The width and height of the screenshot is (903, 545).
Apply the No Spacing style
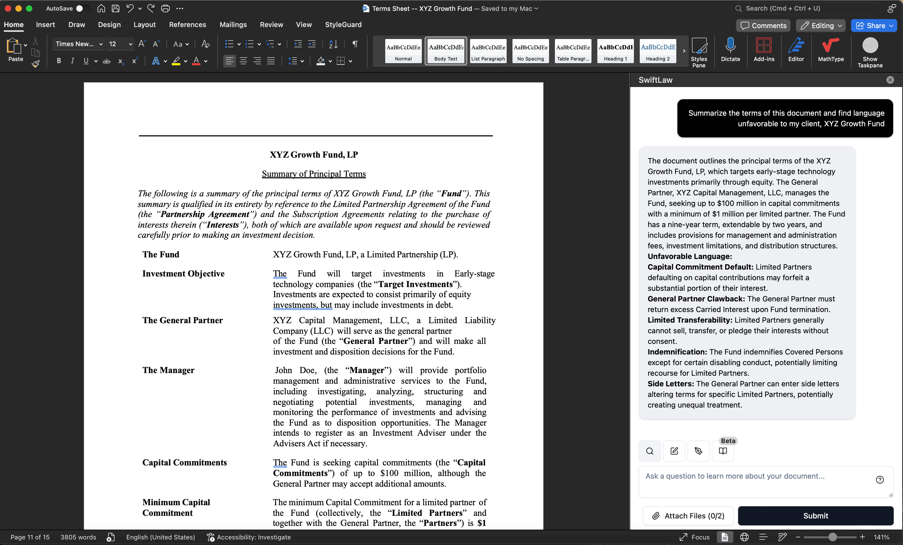(530, 51)
